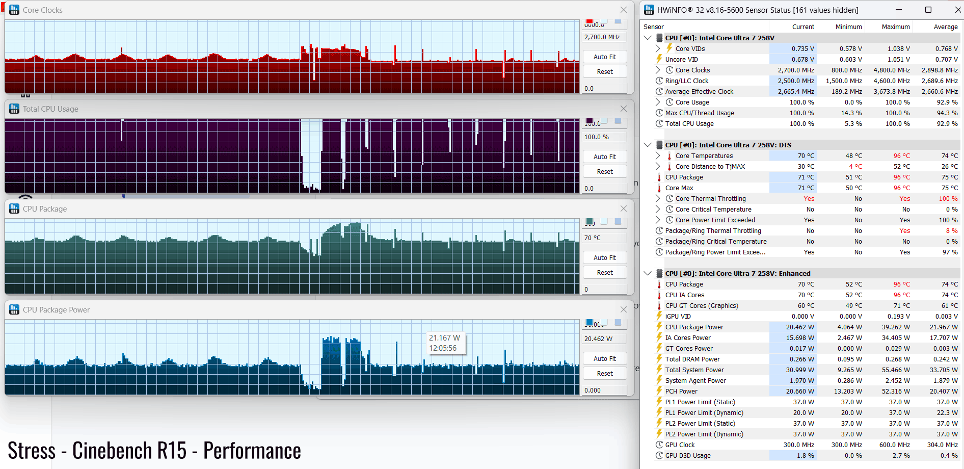Viewport: 964px width, 469px height.
Task: Close the CPU Package Power graph window
Action: [x=623, y=309]
